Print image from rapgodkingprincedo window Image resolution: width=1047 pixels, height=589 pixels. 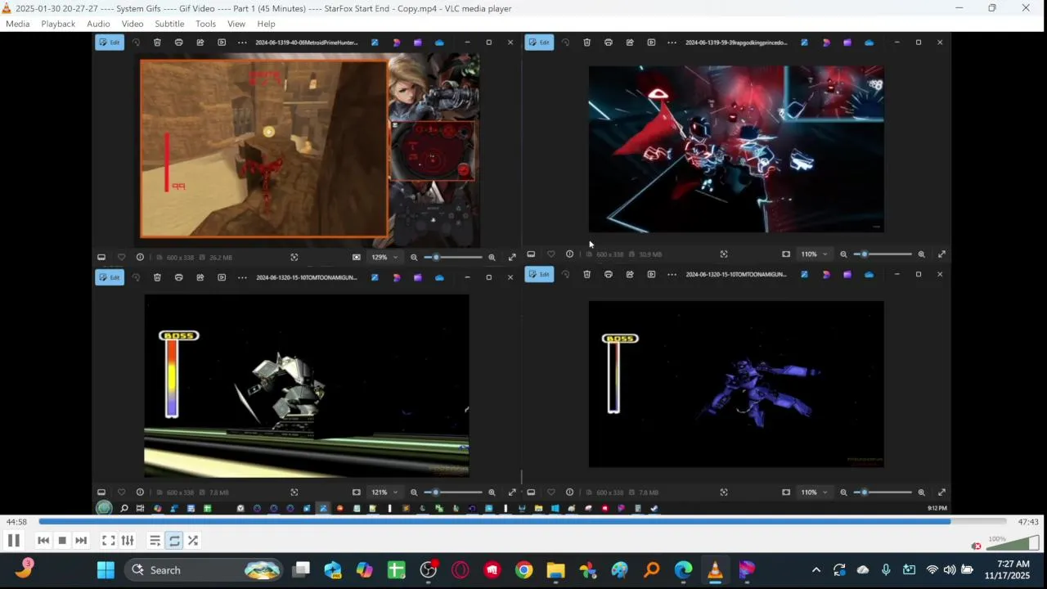point(608,43)
